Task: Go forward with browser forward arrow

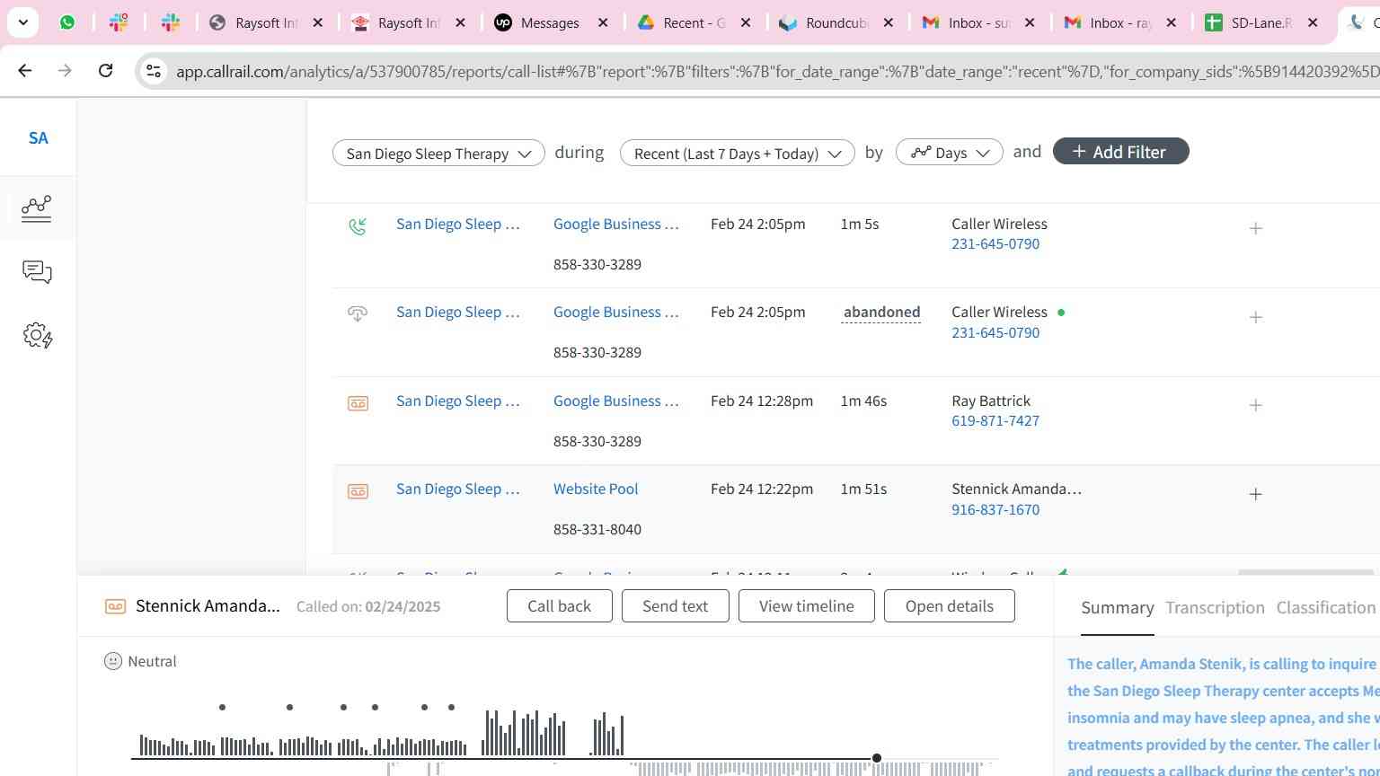Action: point(65,70)
